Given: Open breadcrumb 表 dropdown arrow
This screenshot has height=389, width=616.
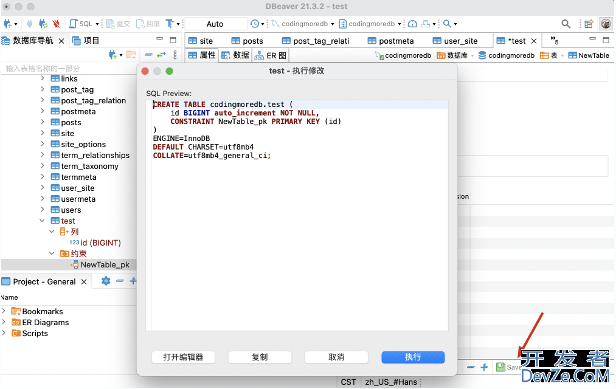Looking at the screenshot, I should (x=562, y=56).
